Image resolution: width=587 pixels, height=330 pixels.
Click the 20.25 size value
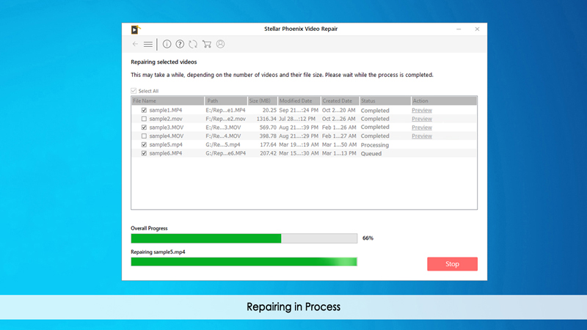(x=269, y=111)
